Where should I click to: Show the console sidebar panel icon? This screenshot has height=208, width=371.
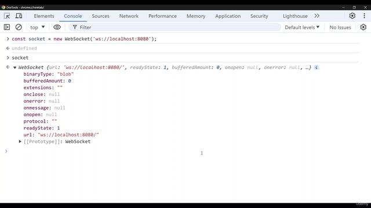7,27
